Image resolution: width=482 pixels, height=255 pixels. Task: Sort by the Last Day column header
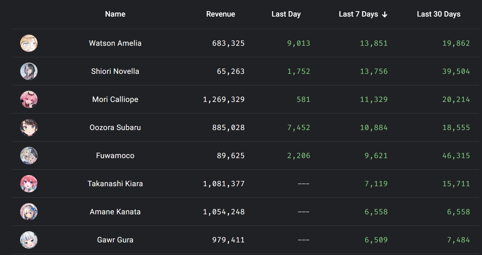[286, 14]
